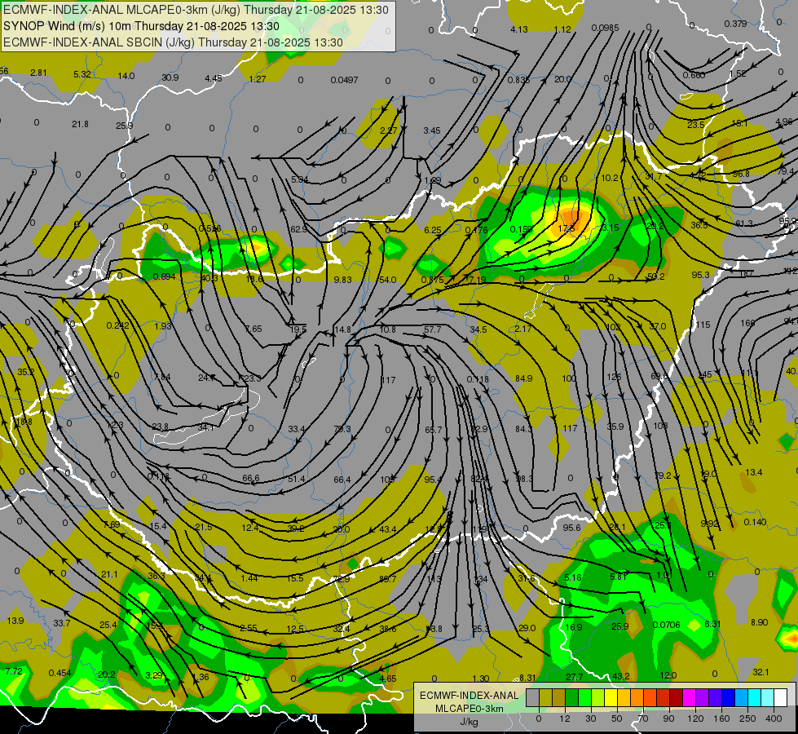Click the map value '0.0706'
The height and width of the screenshot is (734, 798).
pyautogui.click(x=666, y=625)
